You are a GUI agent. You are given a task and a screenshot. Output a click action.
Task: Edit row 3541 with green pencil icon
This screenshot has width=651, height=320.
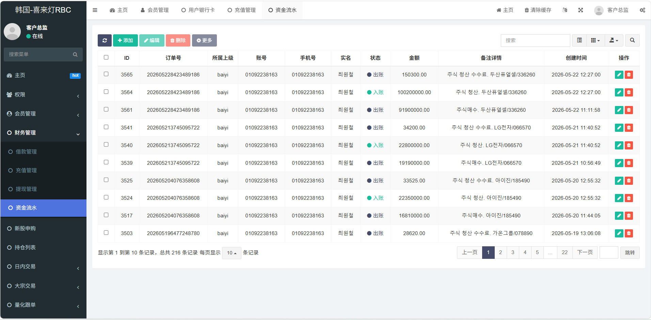click(619, 128)
